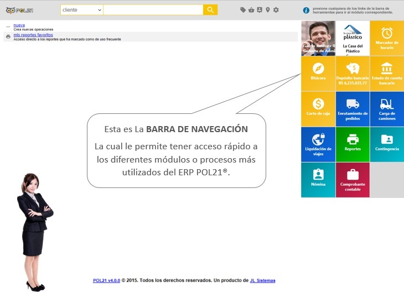Click the printer icon beside favoritos
Screen dimensions: 404x303
[x=8, y=37]
